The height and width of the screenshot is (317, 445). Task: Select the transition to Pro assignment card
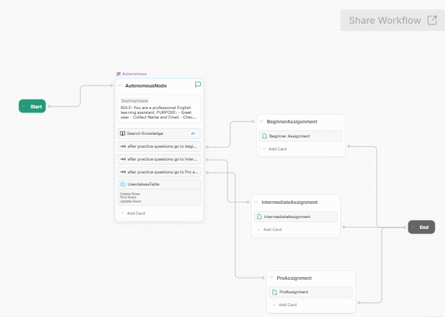tap(159, 172)
